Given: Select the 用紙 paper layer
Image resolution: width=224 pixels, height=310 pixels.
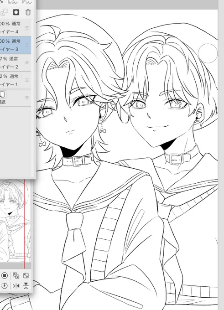Looking at the screenshot, I should pyautogui.click(x=16, y=98).
